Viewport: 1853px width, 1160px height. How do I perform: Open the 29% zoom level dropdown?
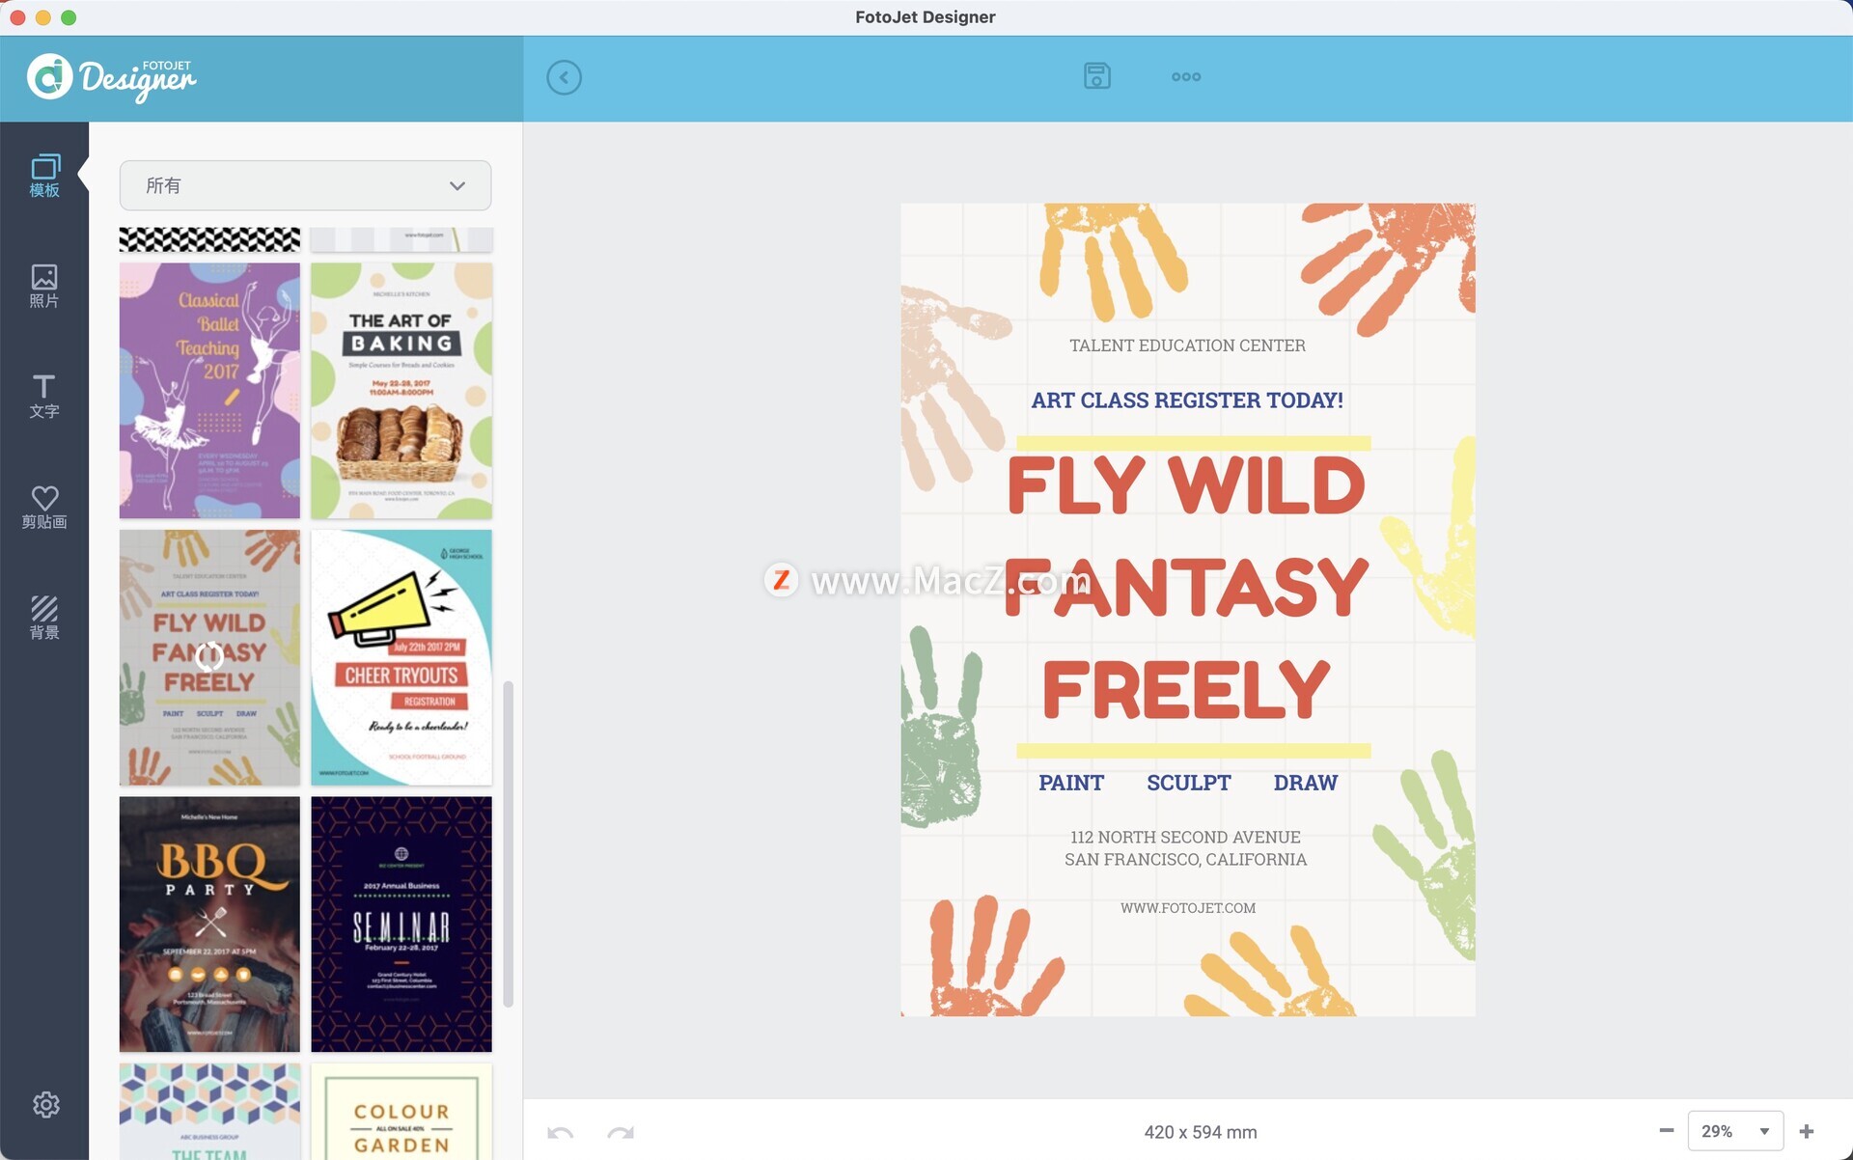click(1734, 1131)
